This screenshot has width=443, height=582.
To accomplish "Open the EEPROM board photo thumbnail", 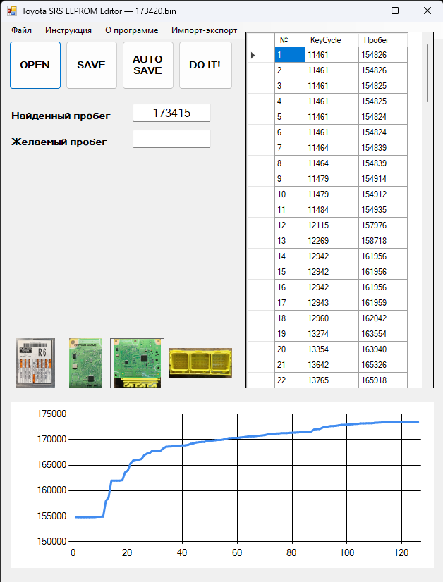I will click(x=85, y=363).
